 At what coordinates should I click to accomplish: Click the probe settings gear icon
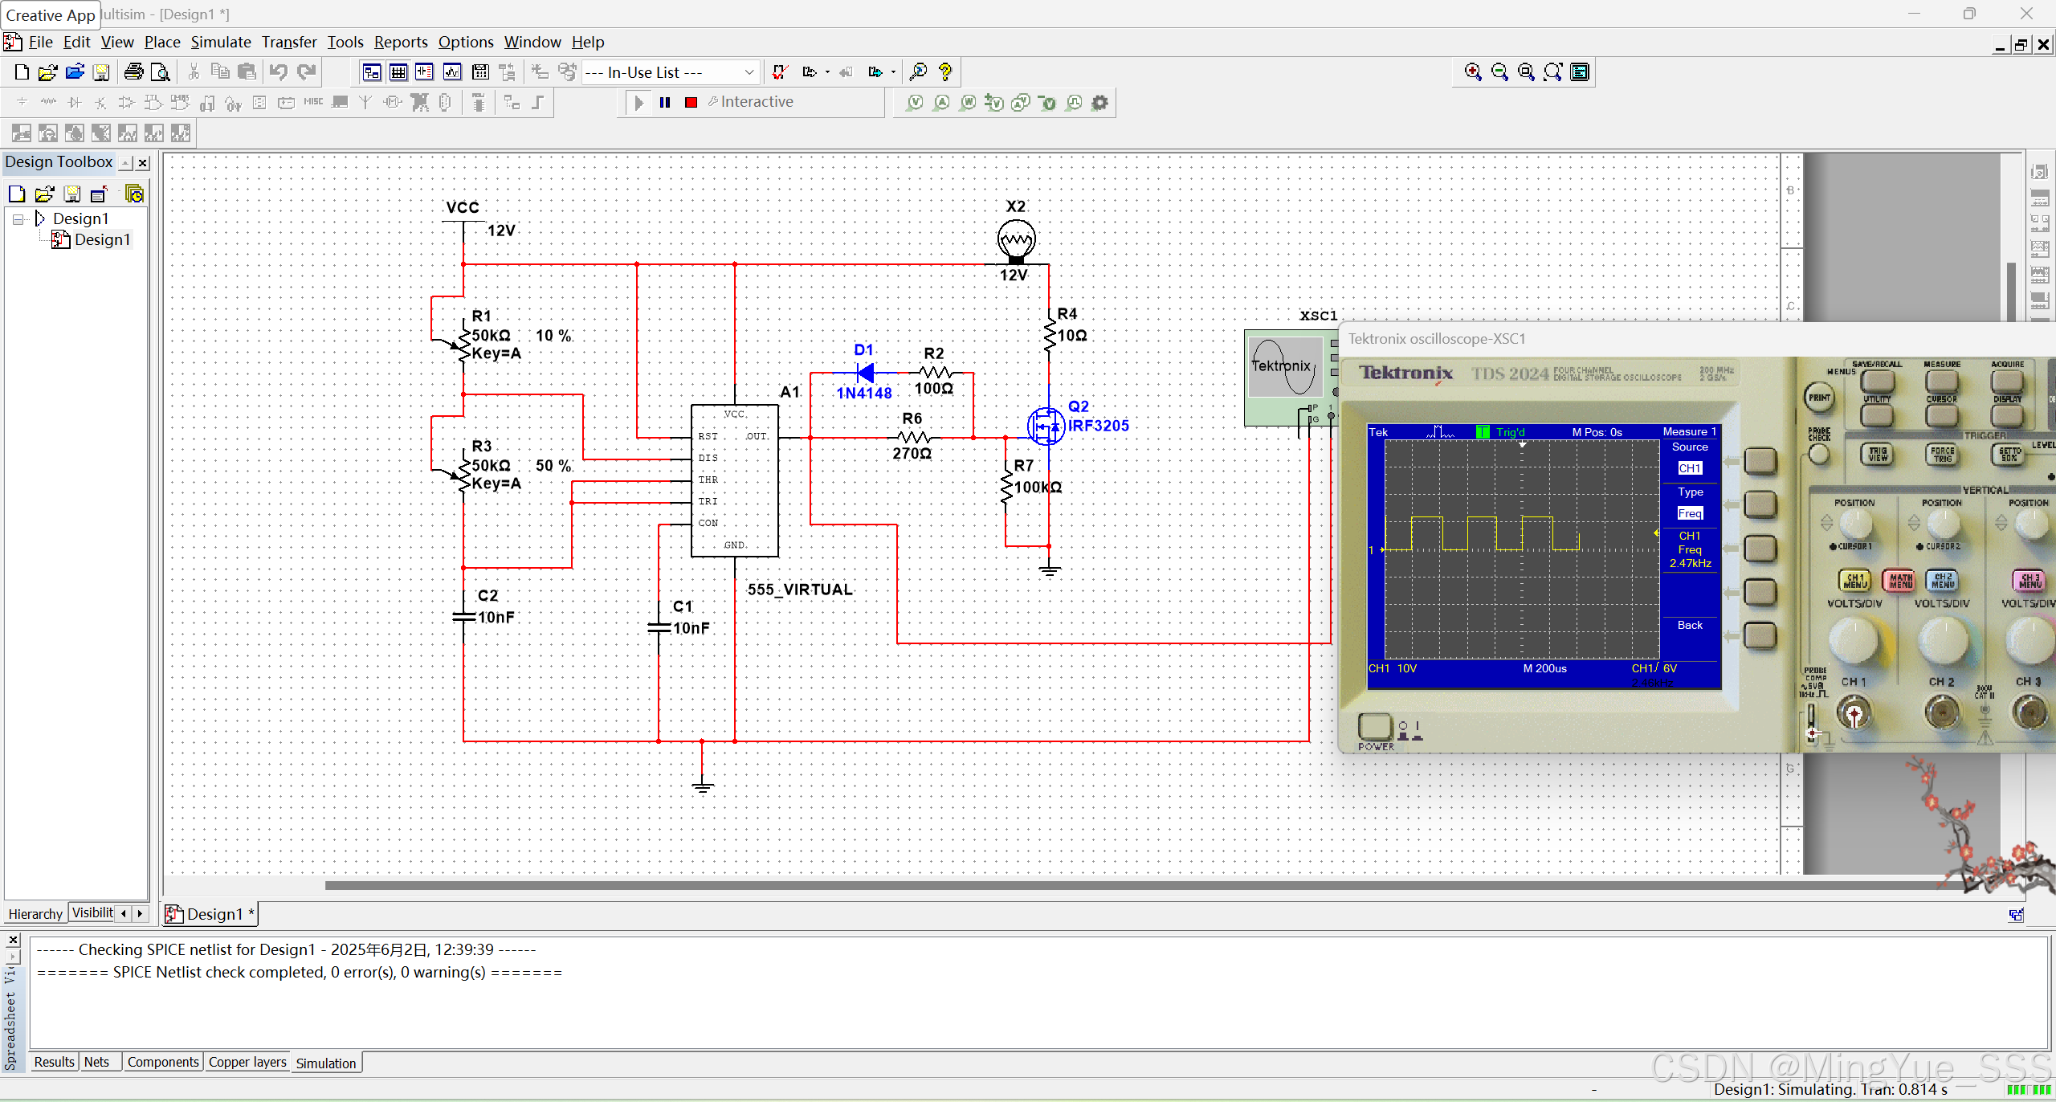[1100, 102]
